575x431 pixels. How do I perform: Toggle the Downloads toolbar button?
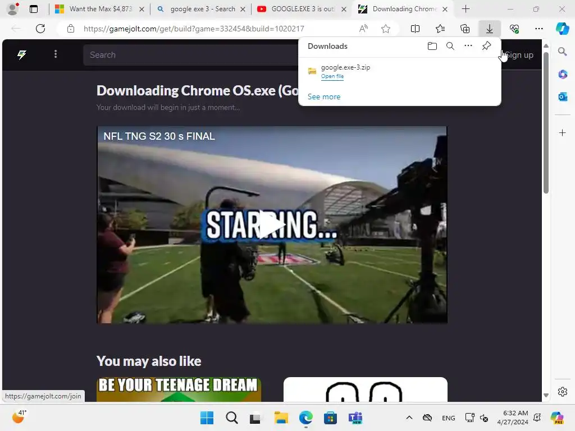(490, 29)
